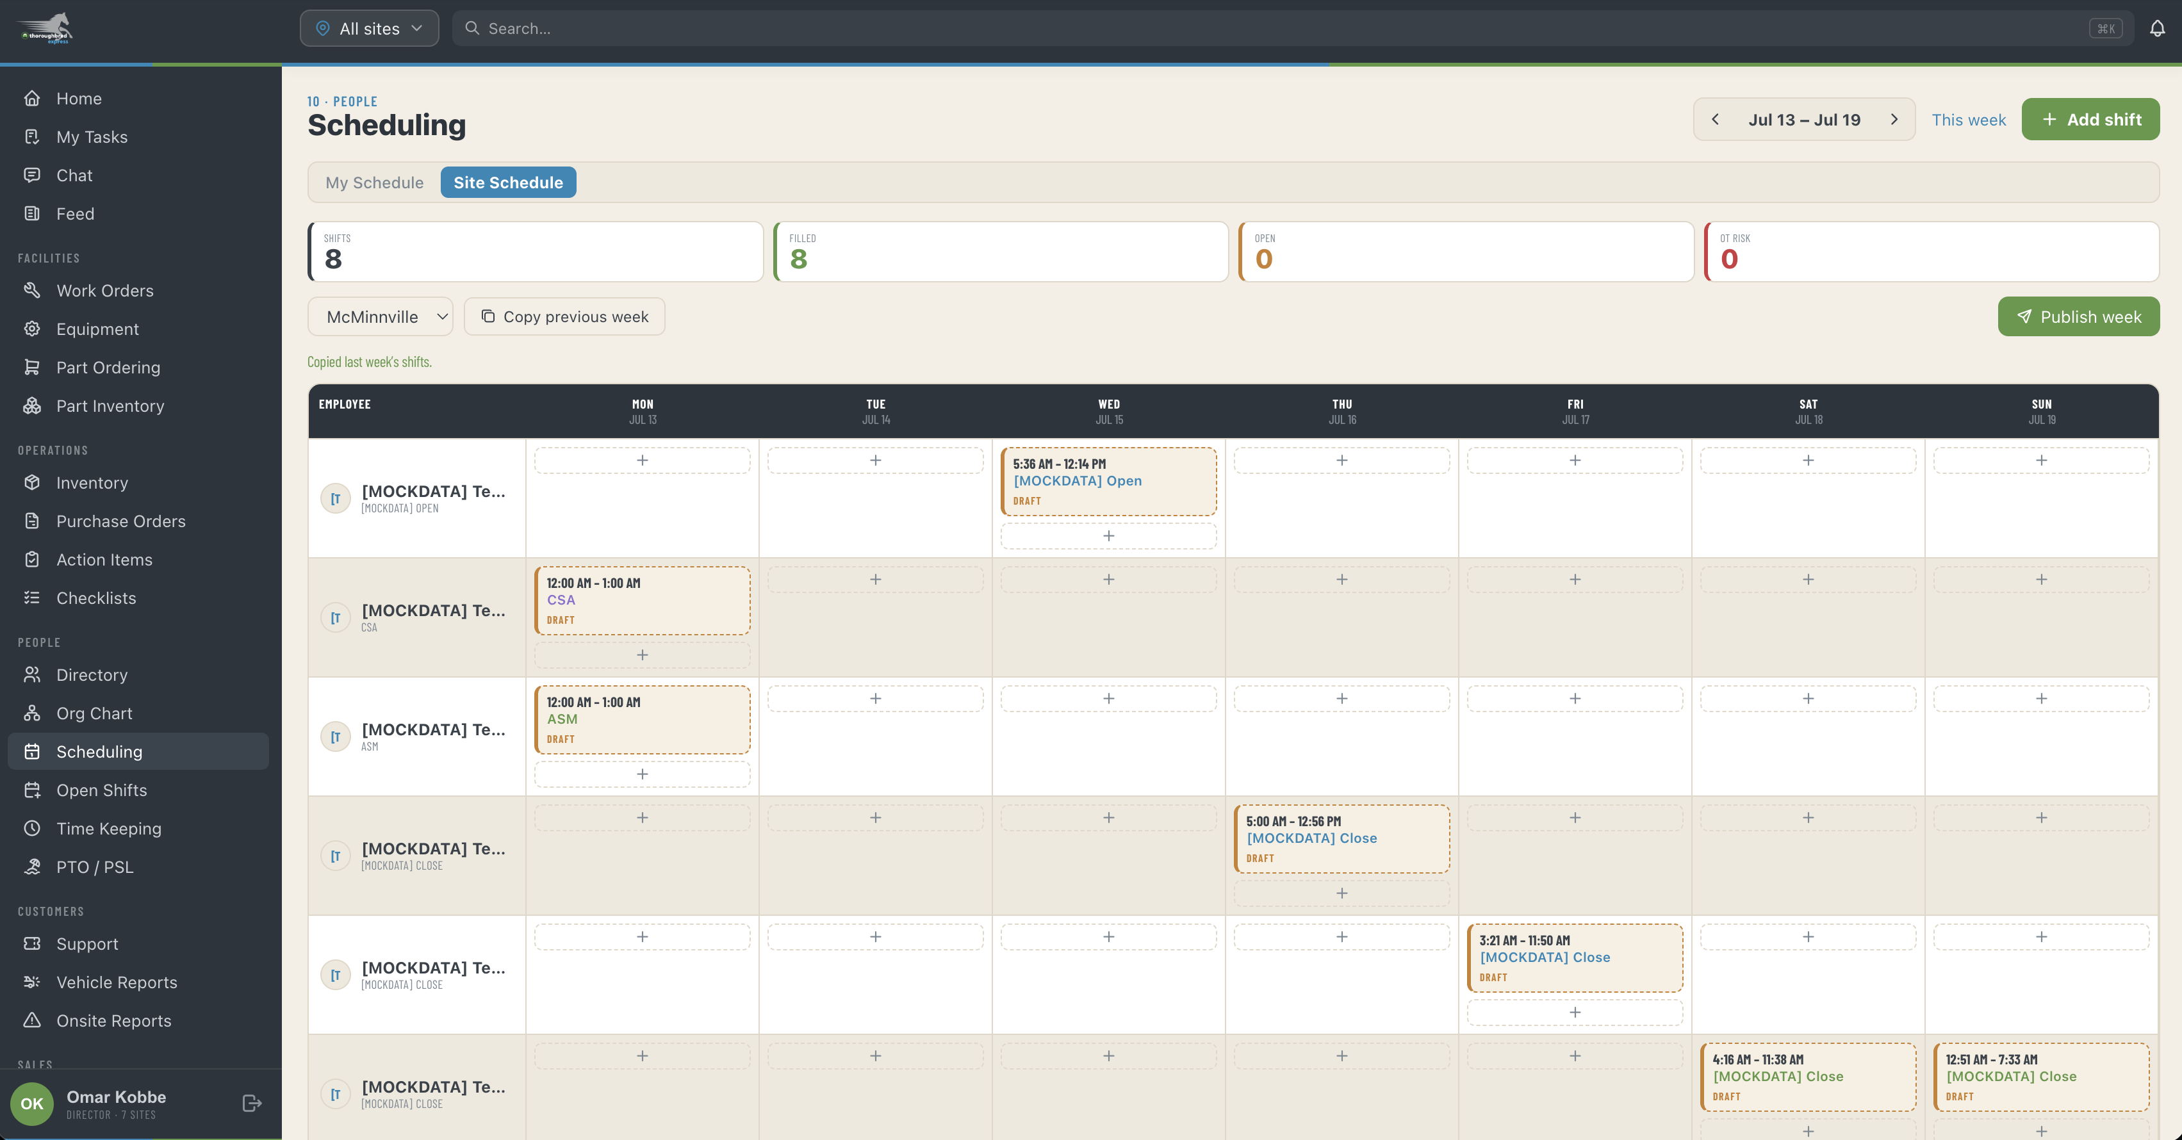Go to next week arrow

(1894, 119)
